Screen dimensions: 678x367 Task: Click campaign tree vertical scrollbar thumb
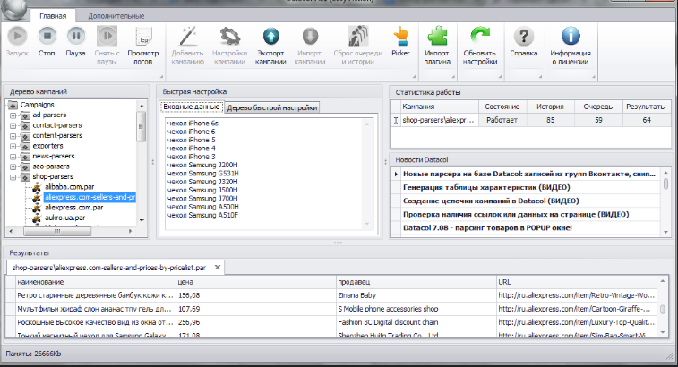tap(141, 126)
